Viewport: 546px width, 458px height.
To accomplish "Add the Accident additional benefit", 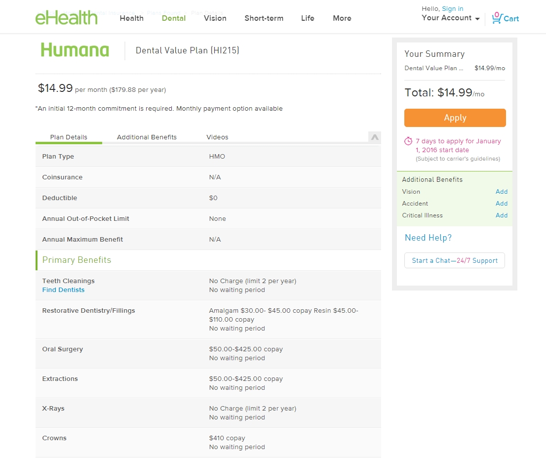I will click(502, 204).
